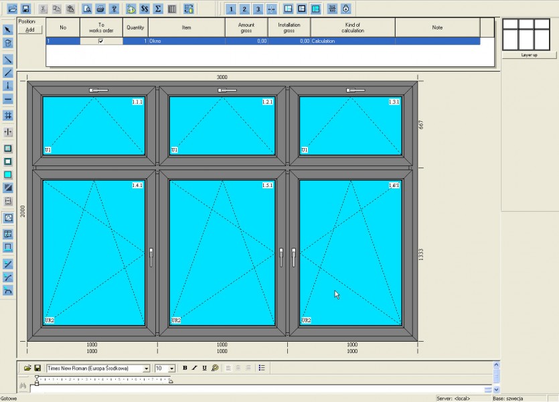The height and width of the screenshot is (402, 559).
Task: Click the 'Amount gross' column header
Action: tap(246, 27)
